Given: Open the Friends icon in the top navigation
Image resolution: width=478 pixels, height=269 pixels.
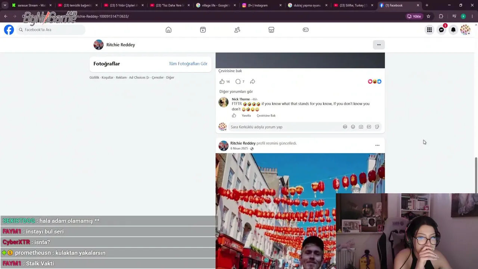Looking at the screenshot, I should [x=237, y=30].
